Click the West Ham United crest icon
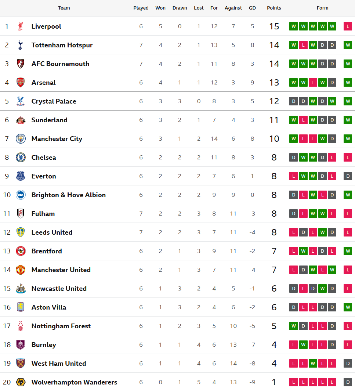 click(x=21, y=364)
